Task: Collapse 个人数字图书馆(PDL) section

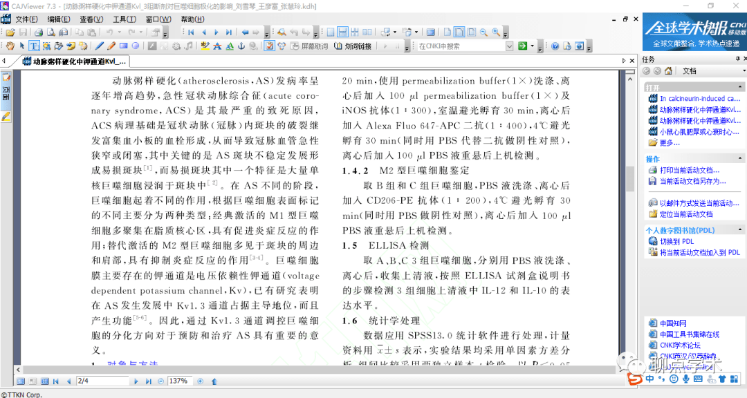Action: point(740,229)
